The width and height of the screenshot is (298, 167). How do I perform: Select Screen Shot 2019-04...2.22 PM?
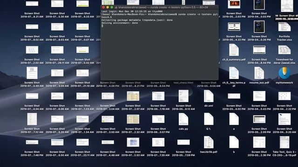284,96
